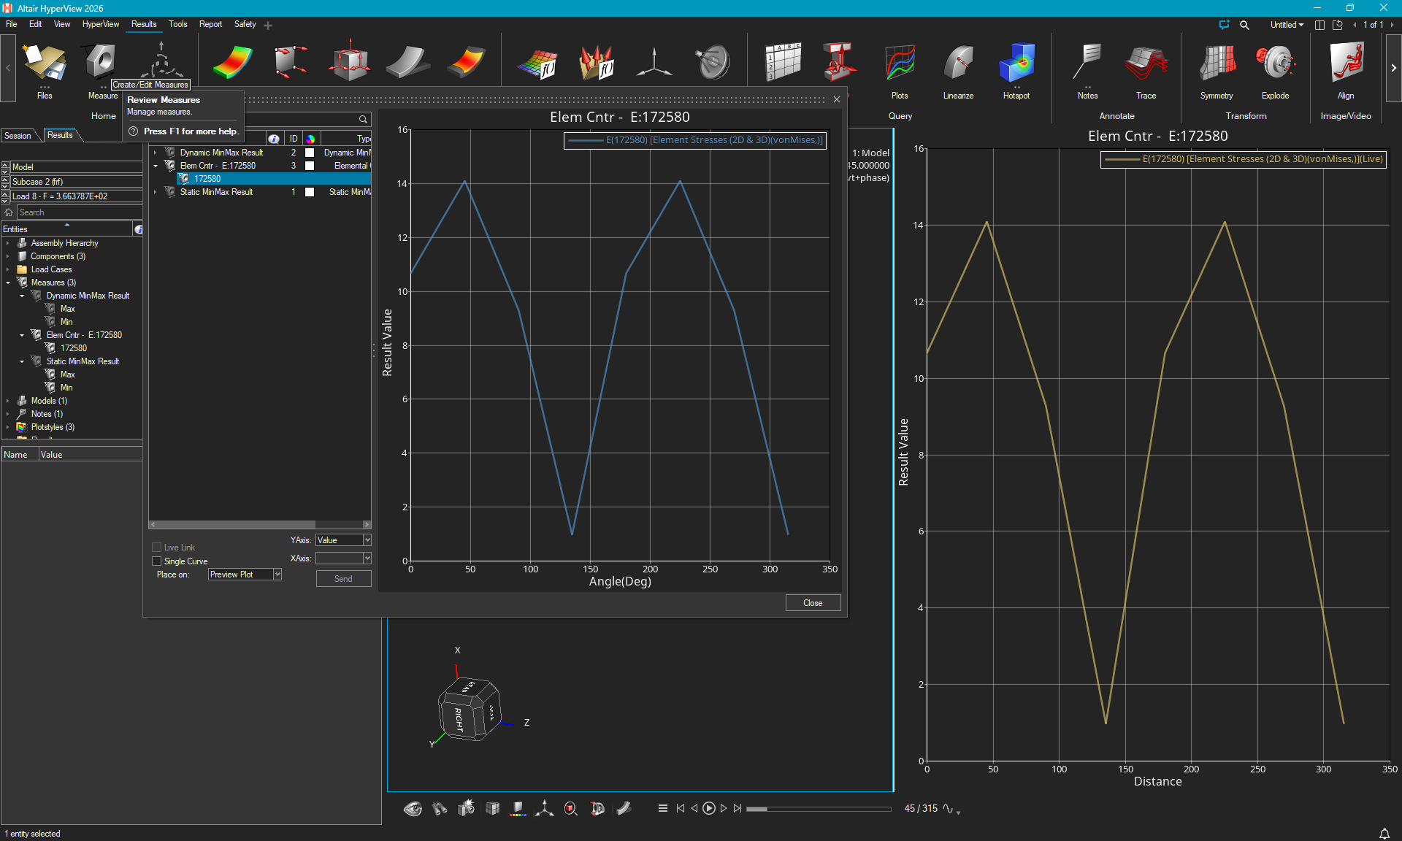Expand the Components (3) tree node
The width and height of the screenshot is (1402, 841).
[8, 256]
